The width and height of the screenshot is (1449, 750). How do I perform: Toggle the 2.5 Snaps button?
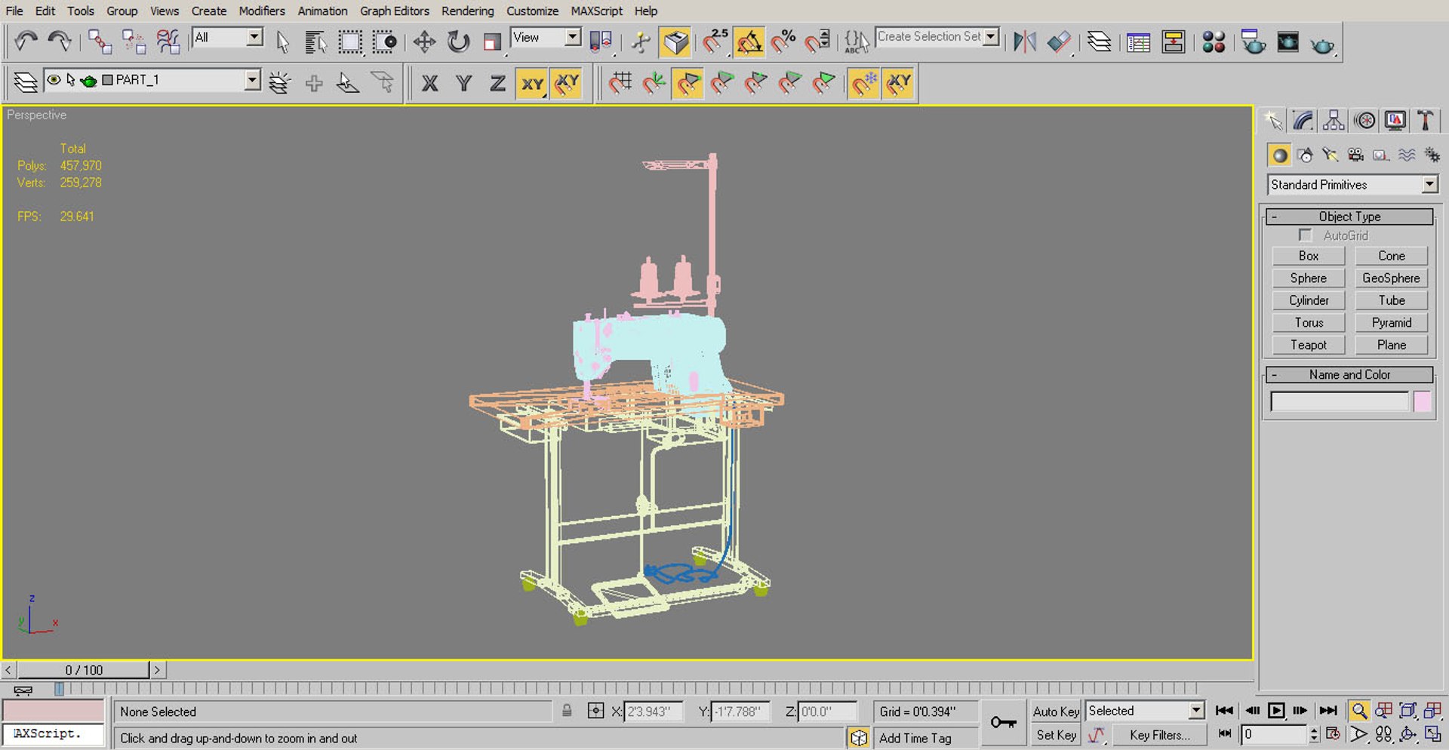tap(715, 41)
